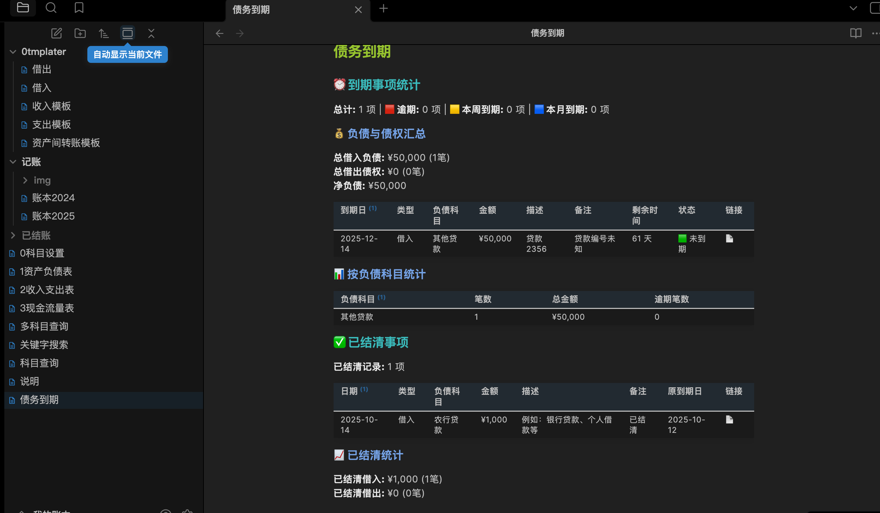
Task: Open the sort order icon
Action: click(104, 33)
